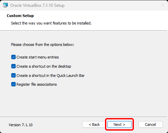168x133 pixels.
Task: Untick the Quick Launch Bar shortcut checkbox
Action: pos(13,76)
